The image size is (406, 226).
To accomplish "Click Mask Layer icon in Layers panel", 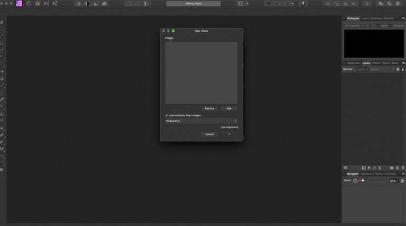I will click(x=364, y=168).
